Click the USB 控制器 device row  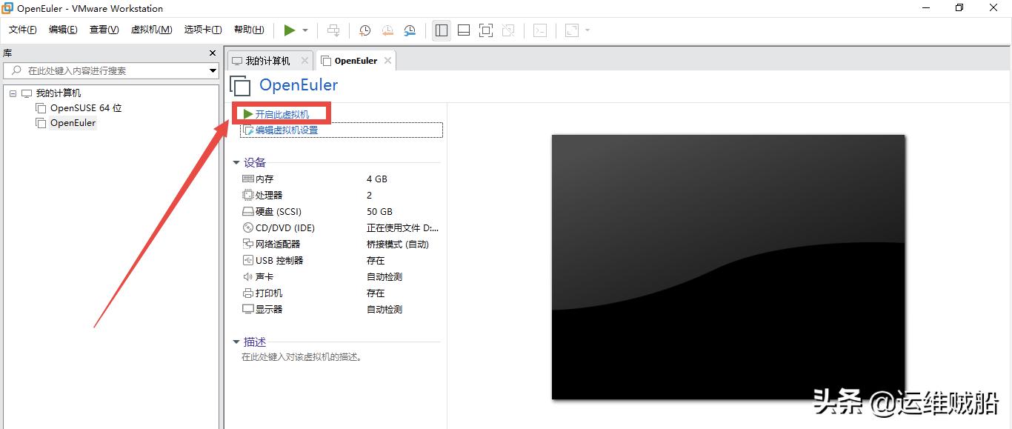(339, 261)
